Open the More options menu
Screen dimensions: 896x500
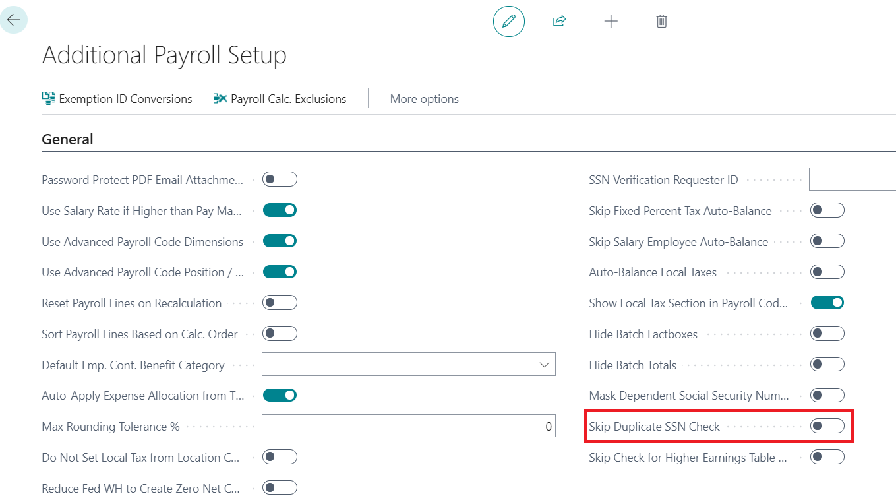pyautogui.click(x=425, y=99)
